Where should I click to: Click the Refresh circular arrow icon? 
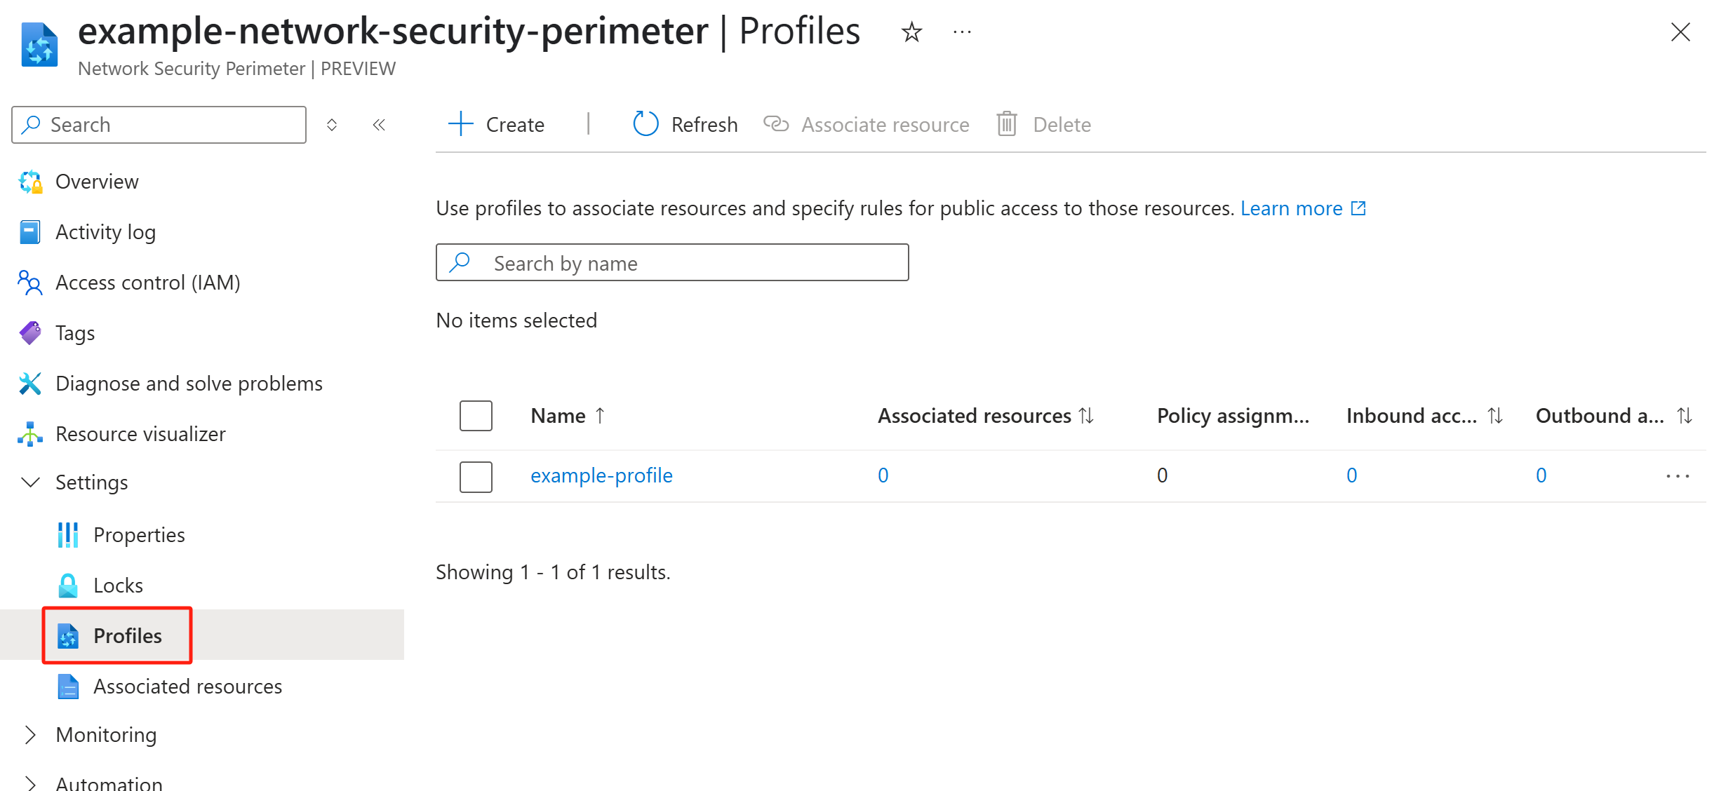(645, 124)
